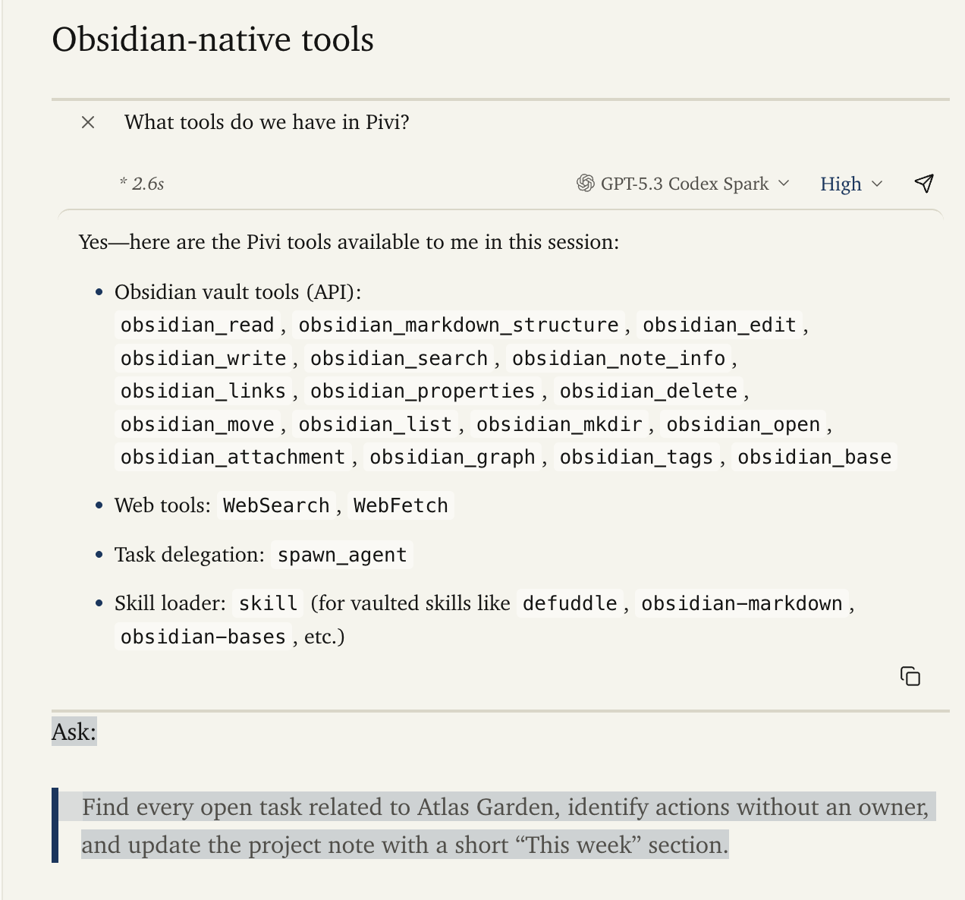The width and height of the screenshot is (965, 900).
Task: Click the obsidian_links code tag
Action: click(x=203, y=391)
